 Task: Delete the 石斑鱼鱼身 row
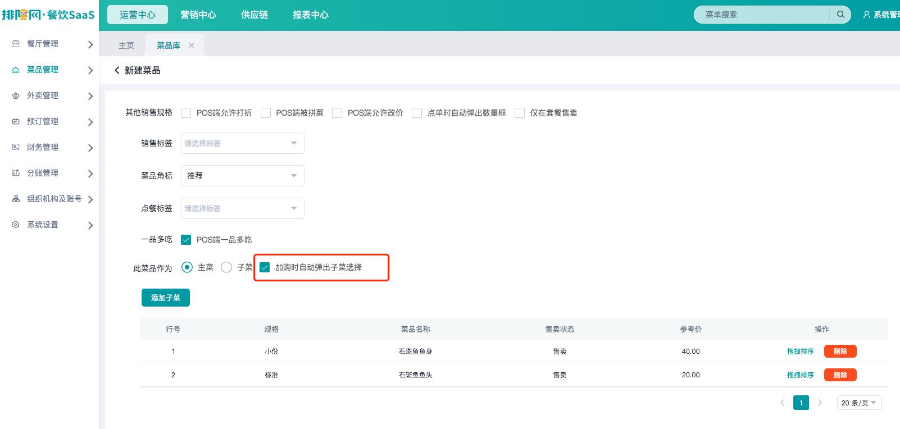840,352
